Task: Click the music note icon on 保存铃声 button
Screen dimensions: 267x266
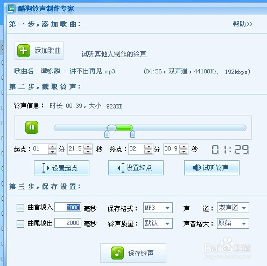Action: 117,253
